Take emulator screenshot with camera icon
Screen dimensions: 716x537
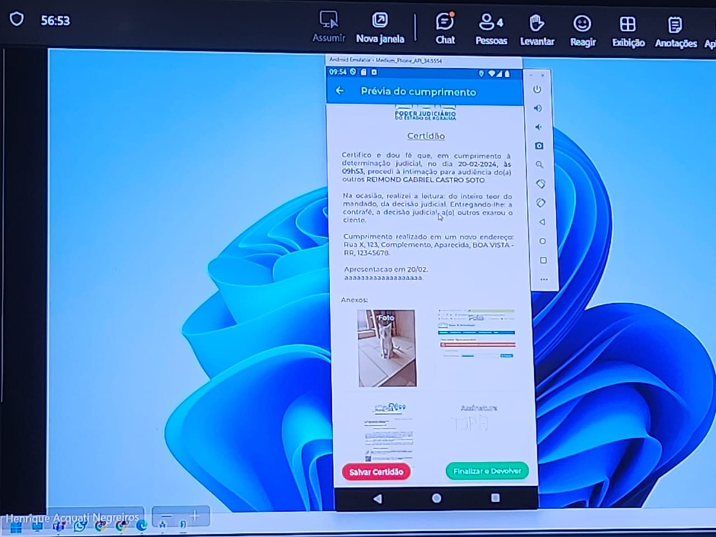[539, 146]
